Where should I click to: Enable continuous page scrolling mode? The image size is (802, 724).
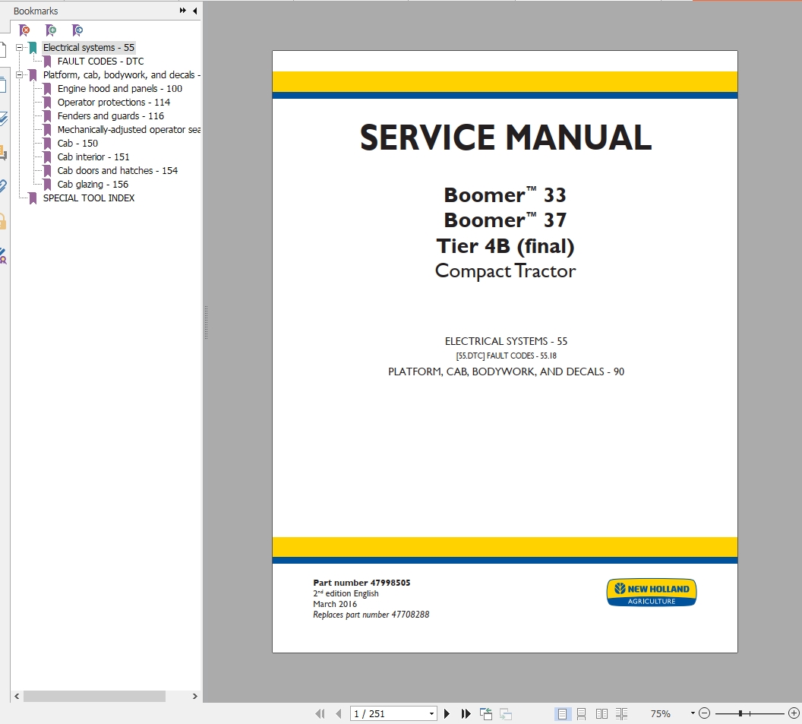coord(582,714)
